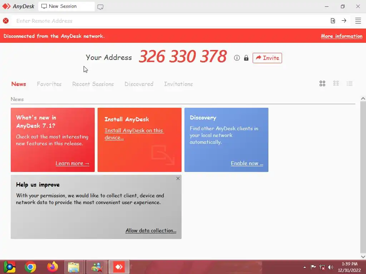This screenshot has width=366, height=274.
Task: Click Action Center flag tray icon
Action: click(x=313, y=267)
